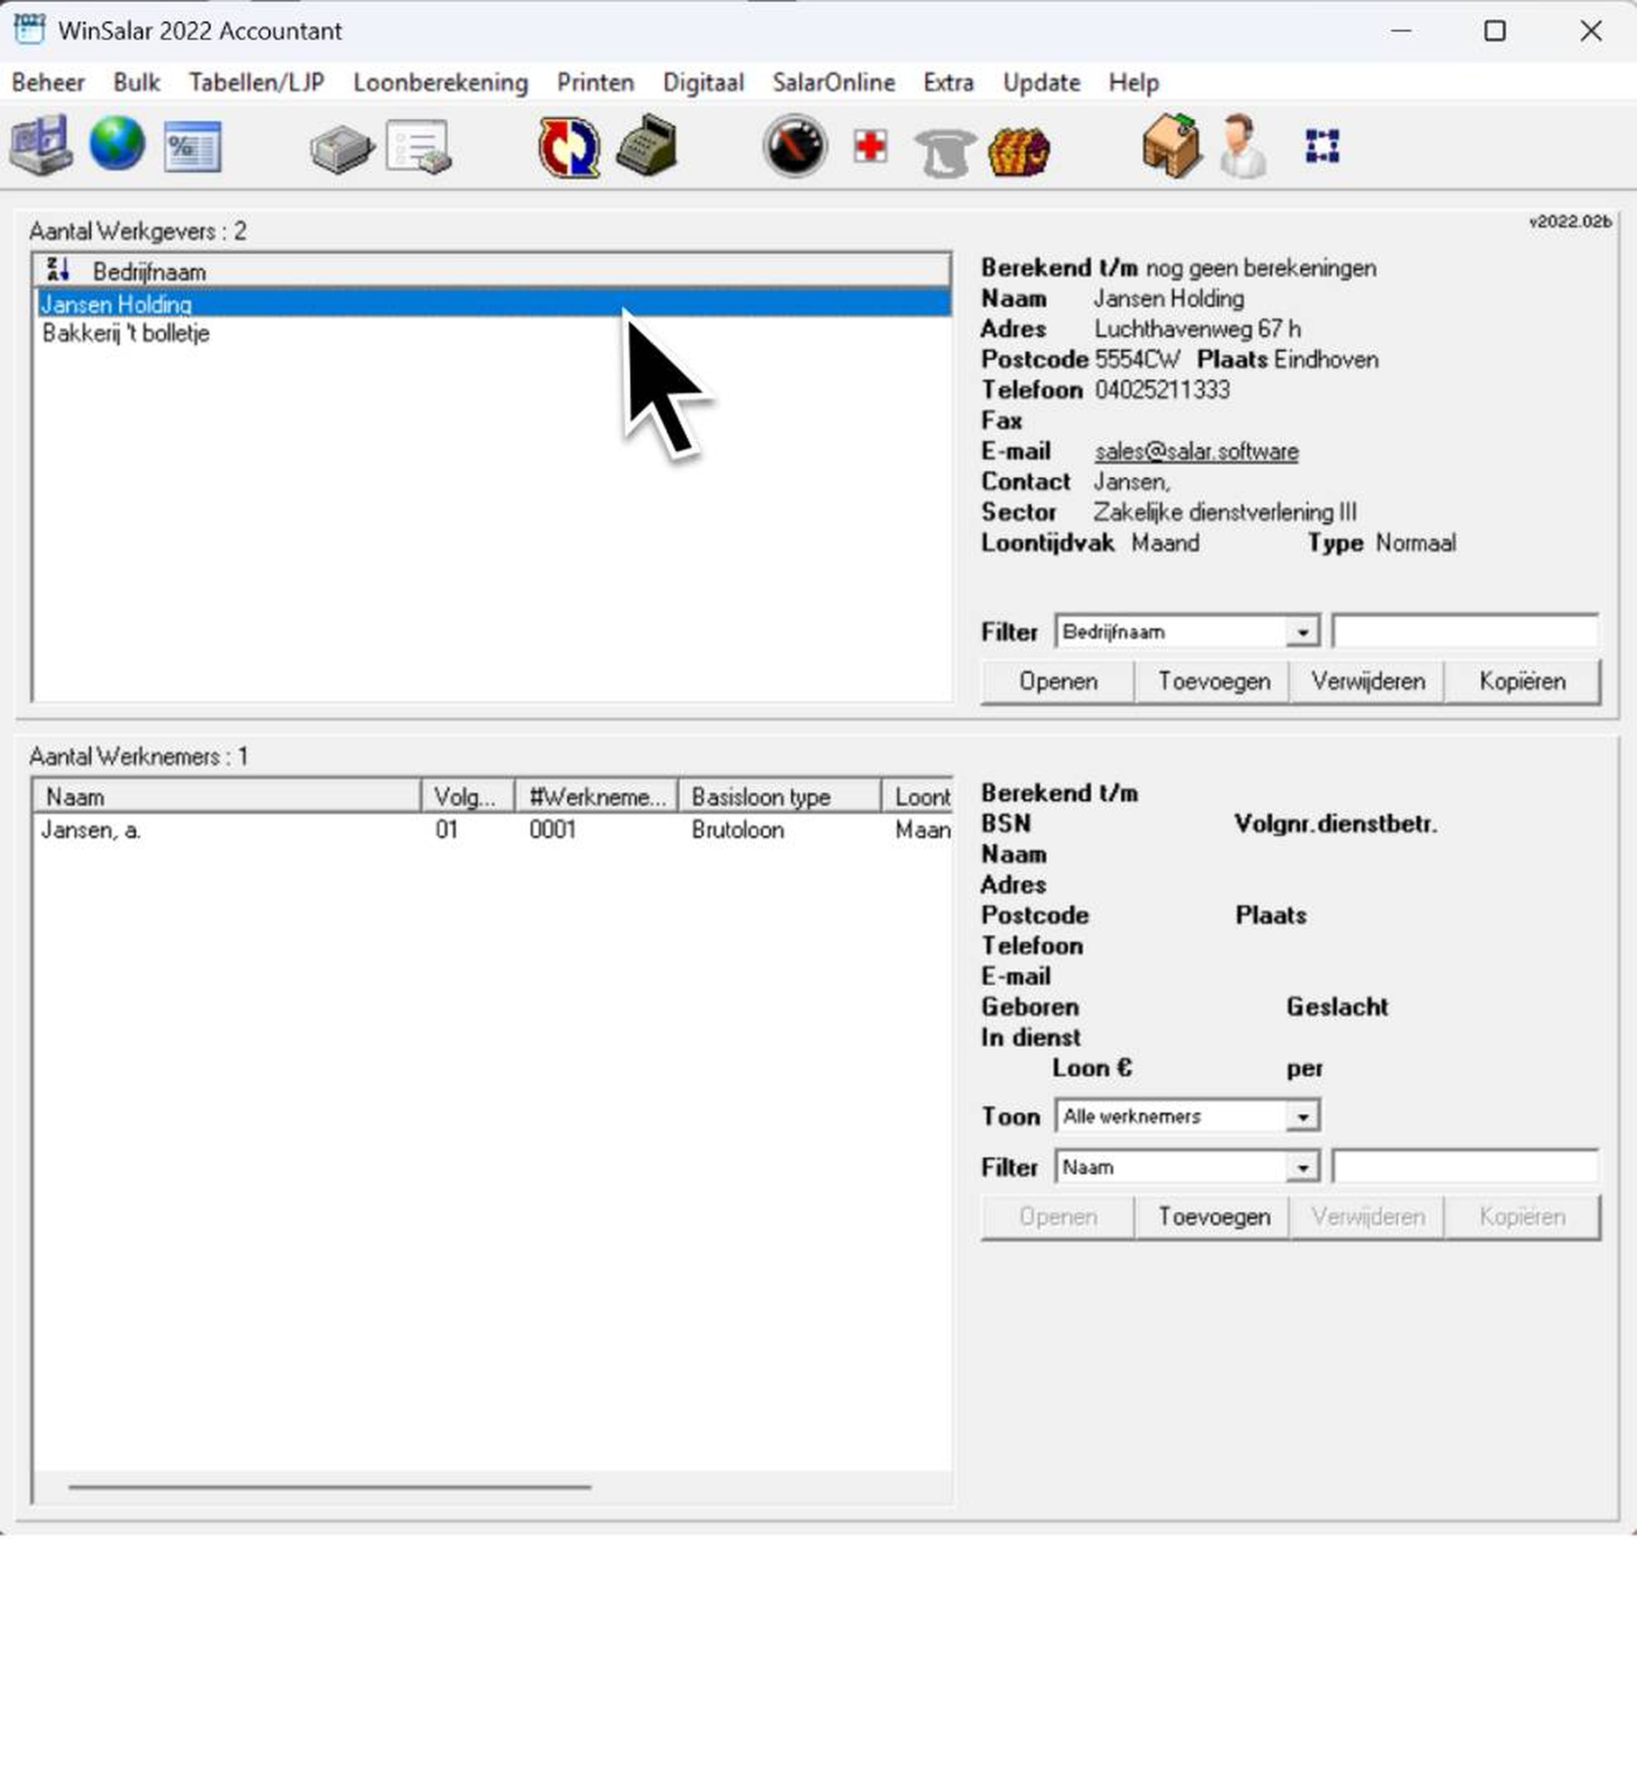Click the globe icon in toolbar

coord(116,145)
